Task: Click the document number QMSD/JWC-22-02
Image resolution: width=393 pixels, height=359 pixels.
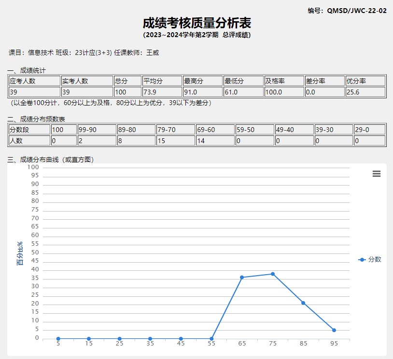Action: [357, 11]
